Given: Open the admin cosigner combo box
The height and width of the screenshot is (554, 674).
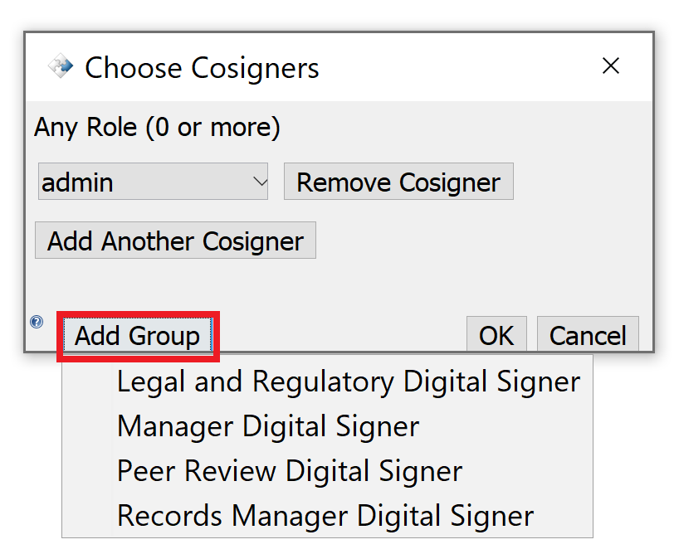Looking at the screenshot, I should [153, 182].
